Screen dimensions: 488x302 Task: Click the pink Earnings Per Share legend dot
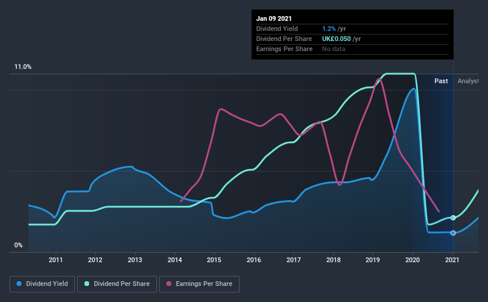[x=169, y=284]
